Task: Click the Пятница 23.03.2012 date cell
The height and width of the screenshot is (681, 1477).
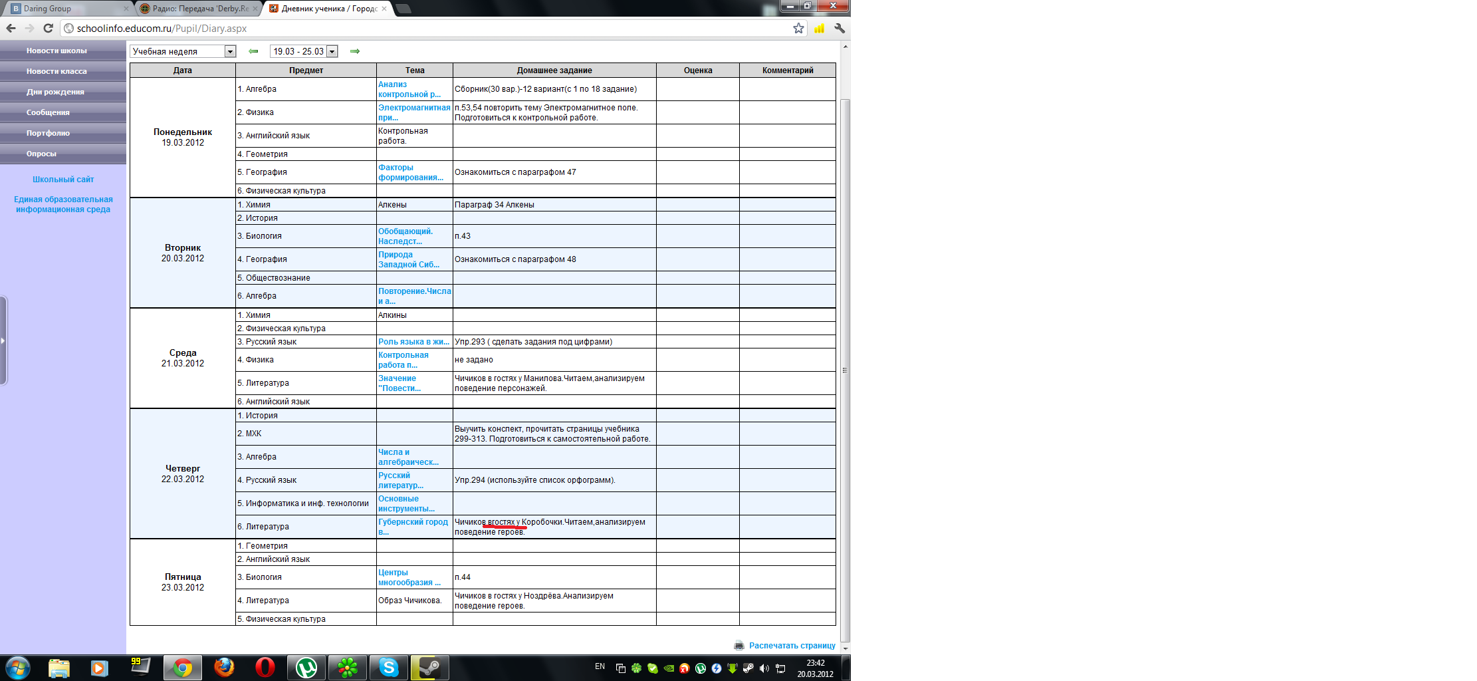Action: coord(183,583)
